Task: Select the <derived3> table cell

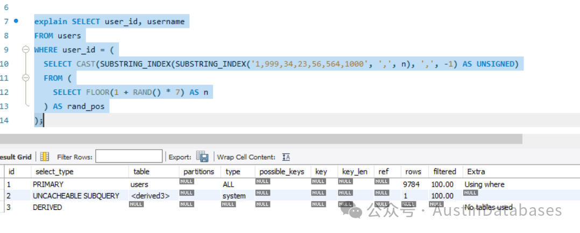Action: [x=150, y=196]
